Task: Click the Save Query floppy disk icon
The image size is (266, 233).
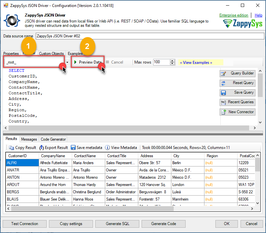Action: (x=223, y=93)
